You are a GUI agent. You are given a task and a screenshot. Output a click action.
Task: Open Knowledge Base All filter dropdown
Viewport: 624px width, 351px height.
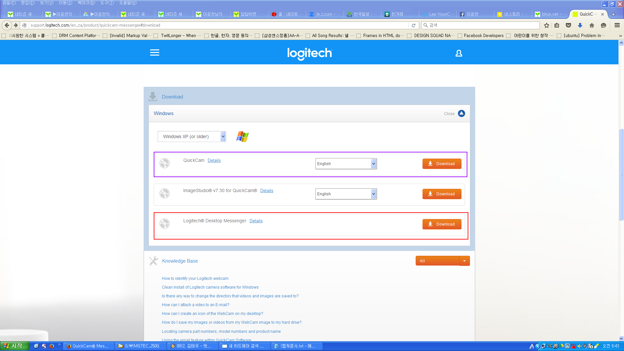point(443,261)
